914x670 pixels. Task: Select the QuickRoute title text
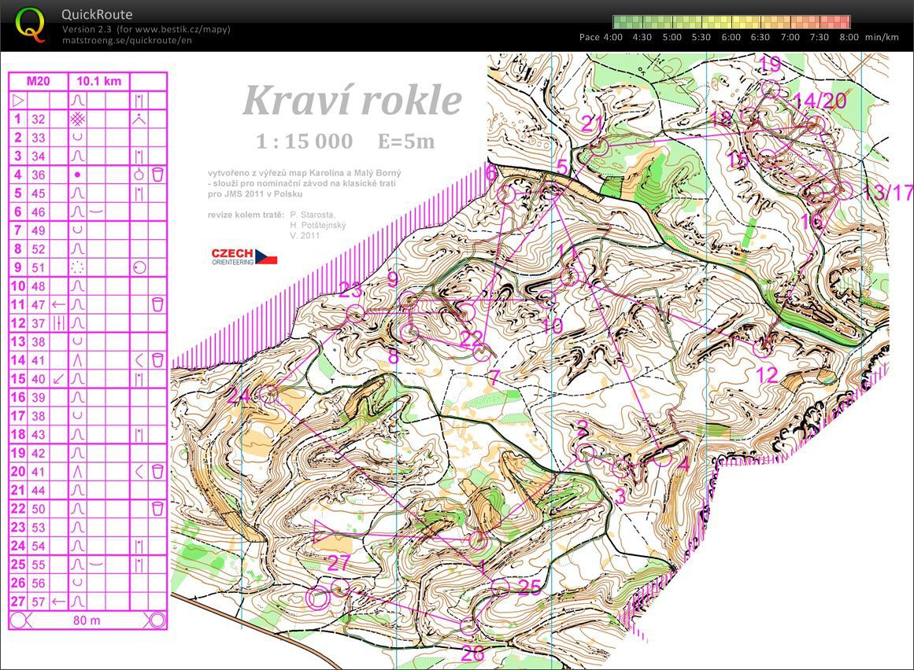point(98,15)
